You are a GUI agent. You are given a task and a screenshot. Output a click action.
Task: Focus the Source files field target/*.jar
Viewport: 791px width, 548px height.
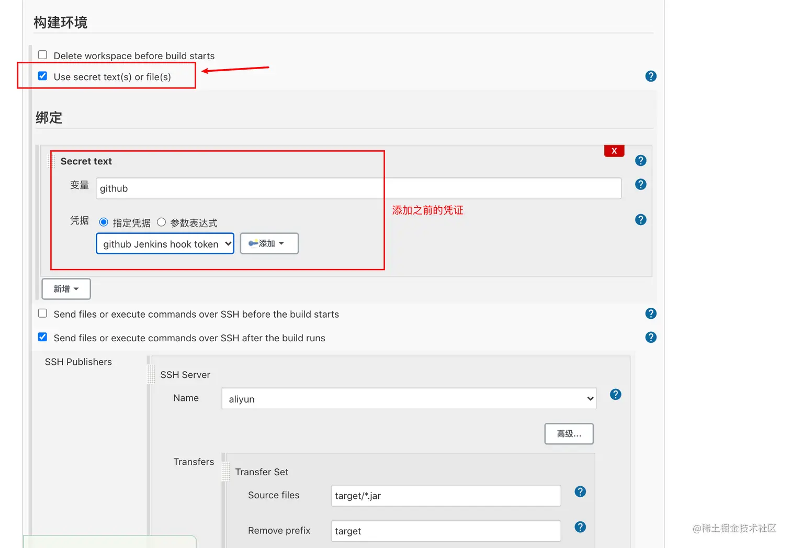tap(446, 496)
